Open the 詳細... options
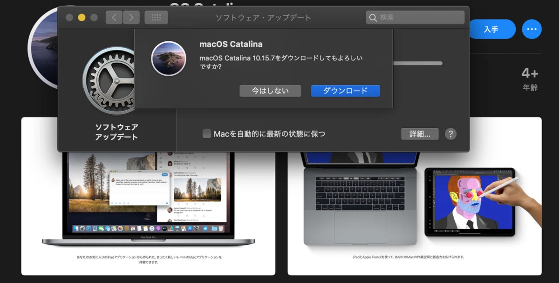 (x=420, y=134)
